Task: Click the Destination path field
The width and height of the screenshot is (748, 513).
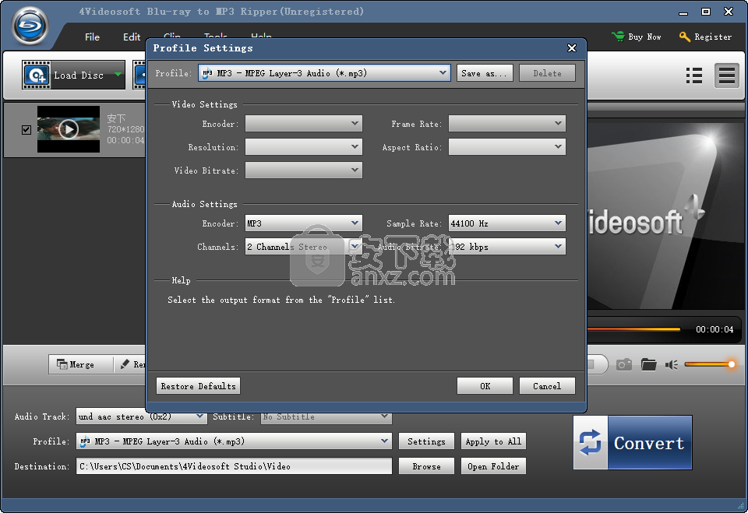Action: click(x=234, y=466)
